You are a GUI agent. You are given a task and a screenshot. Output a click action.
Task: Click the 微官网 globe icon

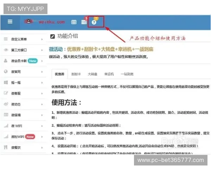[6, 71]
